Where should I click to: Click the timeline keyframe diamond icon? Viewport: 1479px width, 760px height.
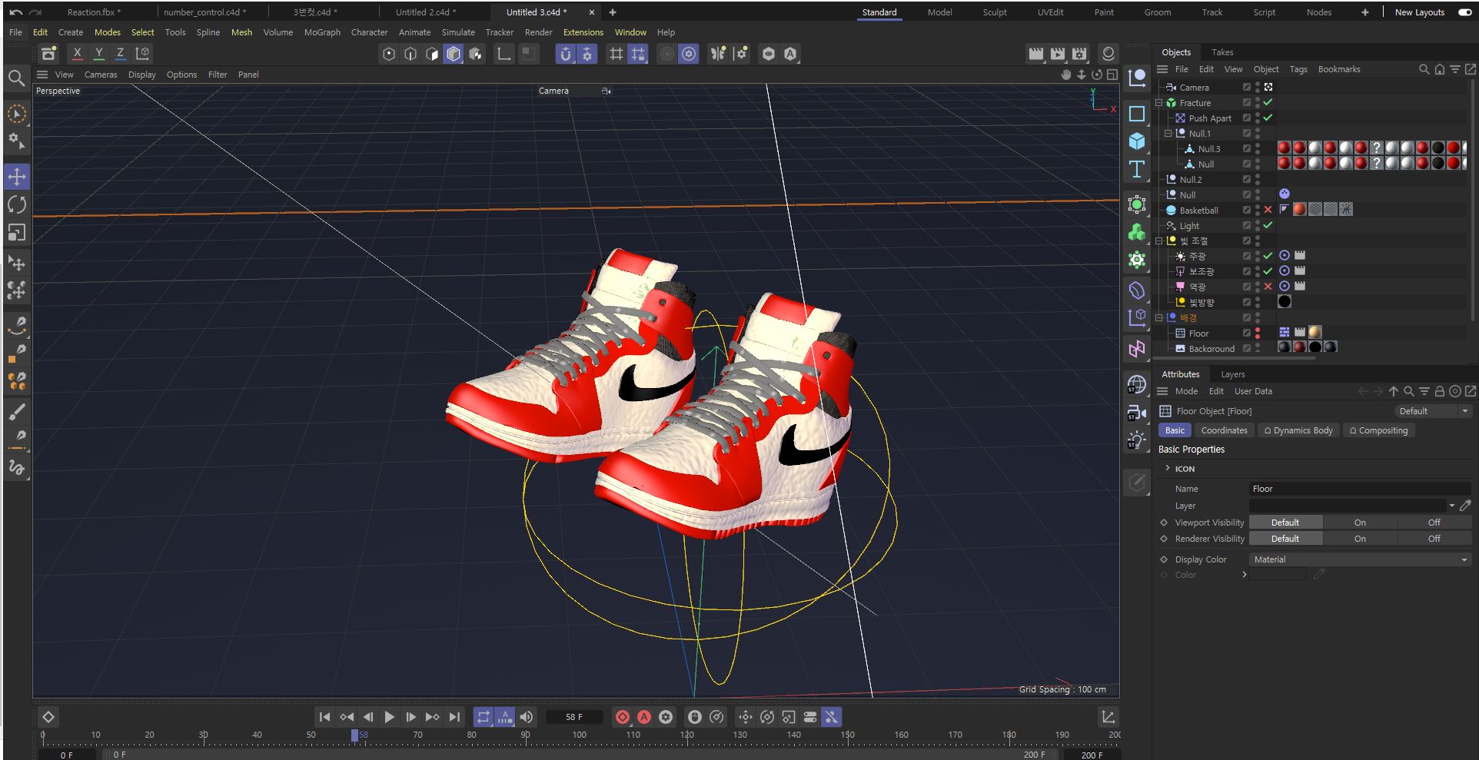tap(48, 717)
